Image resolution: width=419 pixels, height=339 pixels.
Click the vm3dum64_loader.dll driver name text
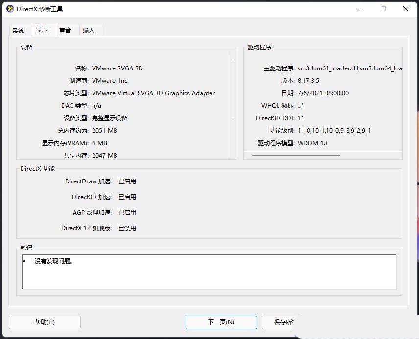pos(348,68)
